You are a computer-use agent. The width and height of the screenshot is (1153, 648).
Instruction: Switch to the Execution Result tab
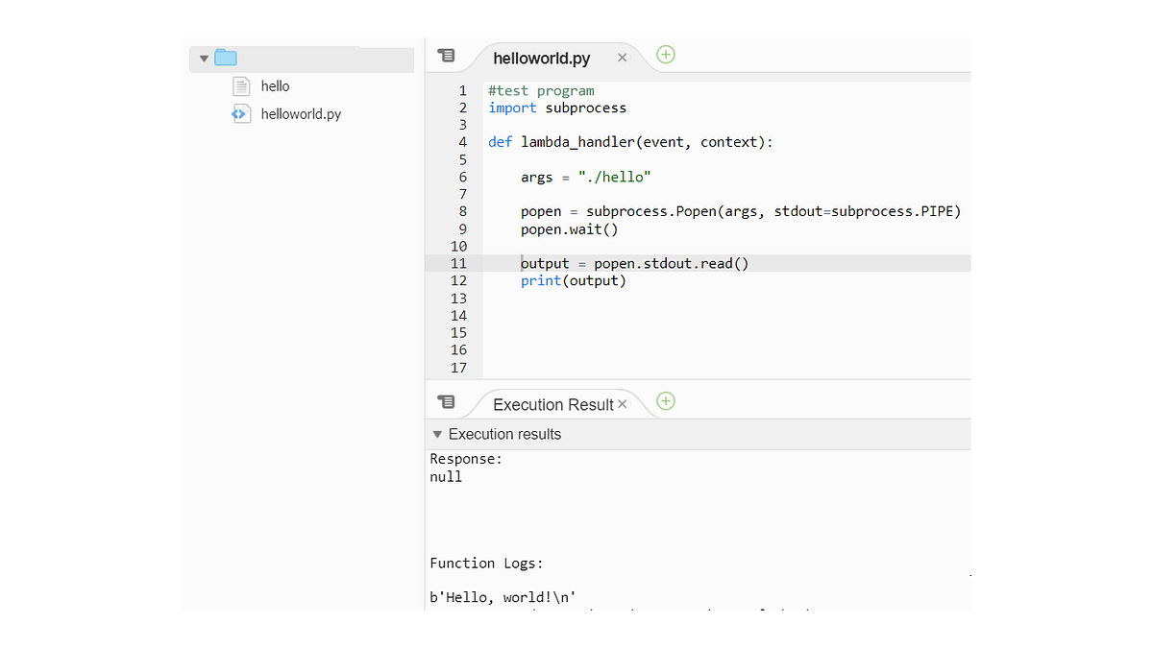tap(552, 405)
